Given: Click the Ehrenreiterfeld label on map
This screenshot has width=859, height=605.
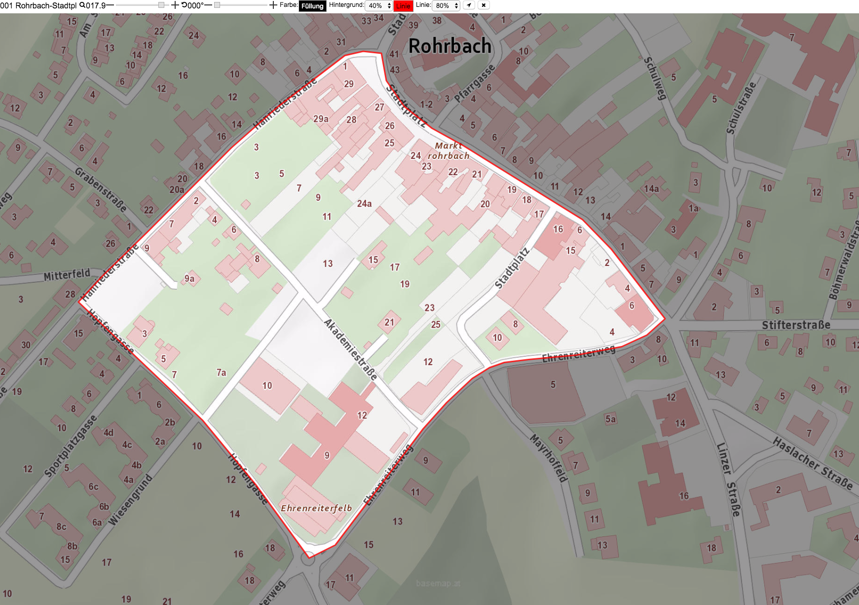Looking at the screenshot, I should pyautogui.click(x=316, y=508).
